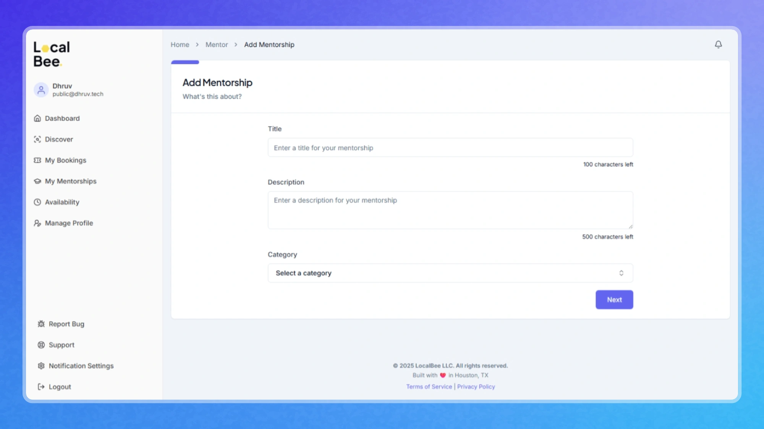
Task: Open Terms of Service link
Action: [x=429, y=387]
